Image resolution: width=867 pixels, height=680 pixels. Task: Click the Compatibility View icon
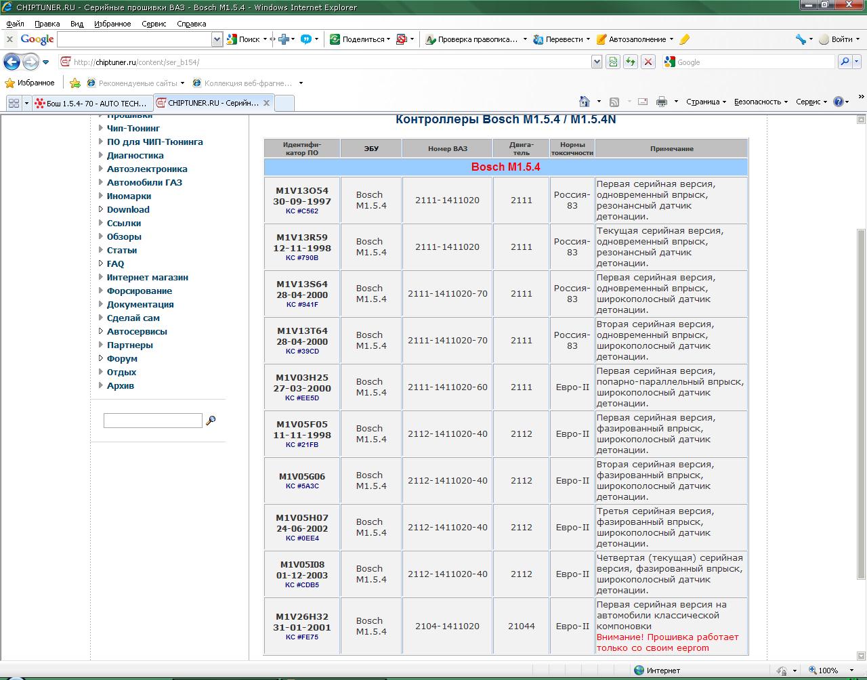click(x=613, y=62)
